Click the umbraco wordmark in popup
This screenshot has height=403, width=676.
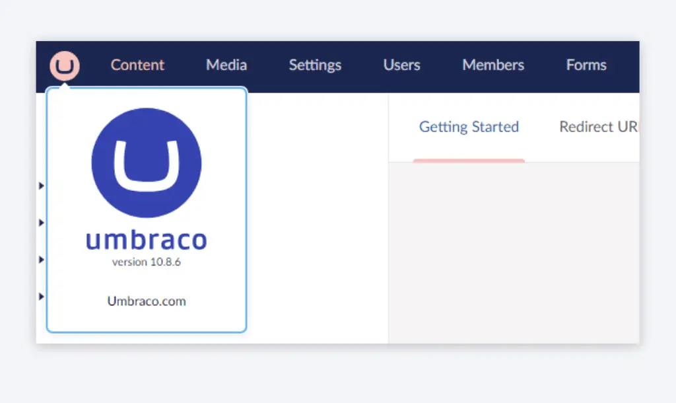coord(147,240)
